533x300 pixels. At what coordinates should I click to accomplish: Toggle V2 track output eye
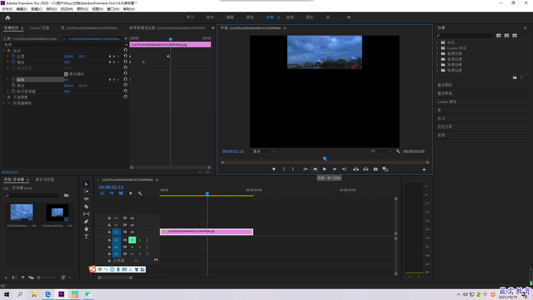tap(132, 225)
